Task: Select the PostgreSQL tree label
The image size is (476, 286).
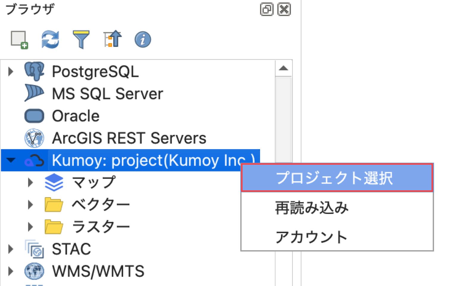Action: [95, 72]
